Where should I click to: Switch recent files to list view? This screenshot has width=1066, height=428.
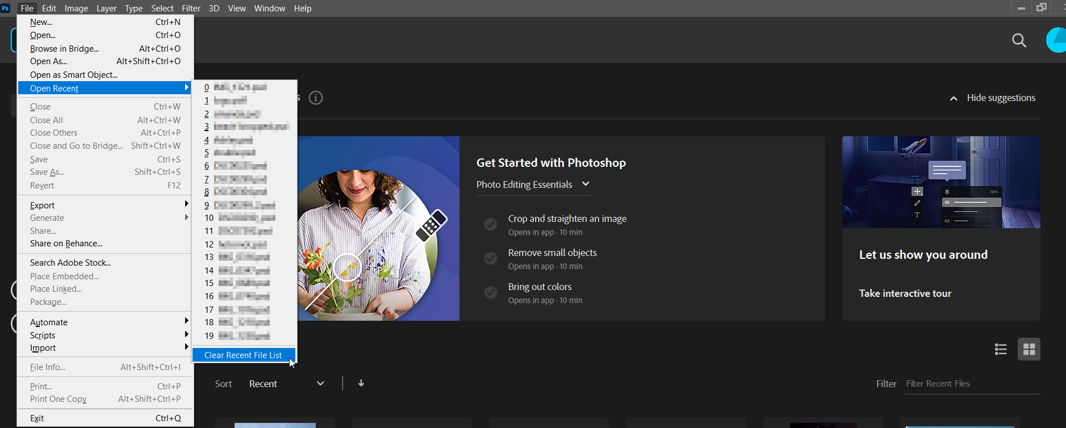coord(1001,349)
